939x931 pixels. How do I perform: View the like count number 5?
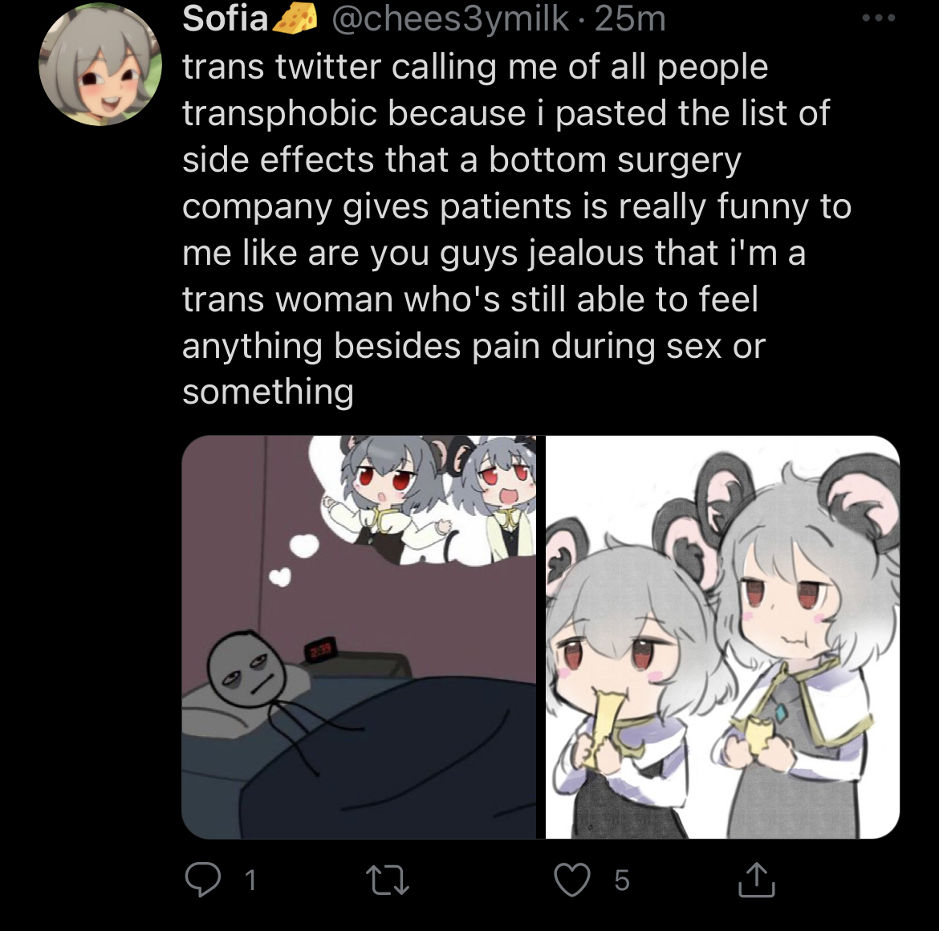(622, 880)
